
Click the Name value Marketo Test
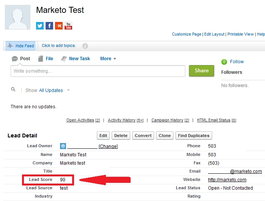[x=73, y=155]
